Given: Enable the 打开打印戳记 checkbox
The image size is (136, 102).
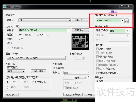Looking at the screenshot, I should click(97, 69).
